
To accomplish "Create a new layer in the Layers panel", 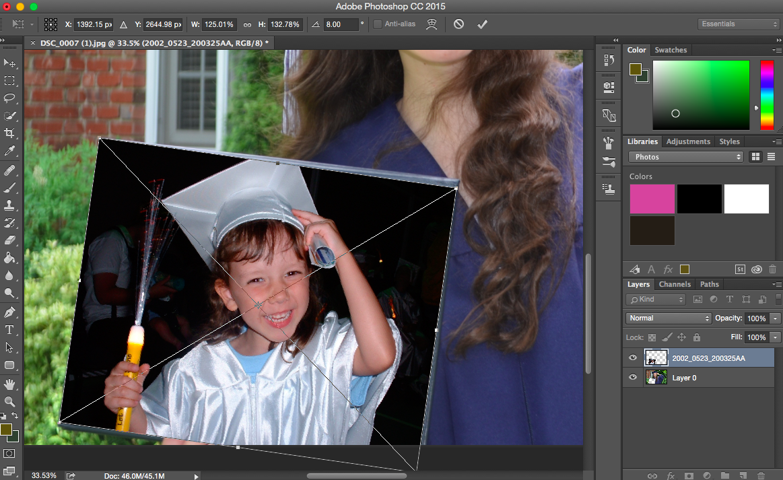I will (x=743, y=475).
